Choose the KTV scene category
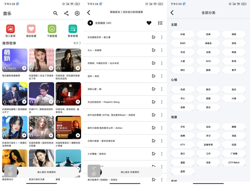 click(x=182, y=144)
